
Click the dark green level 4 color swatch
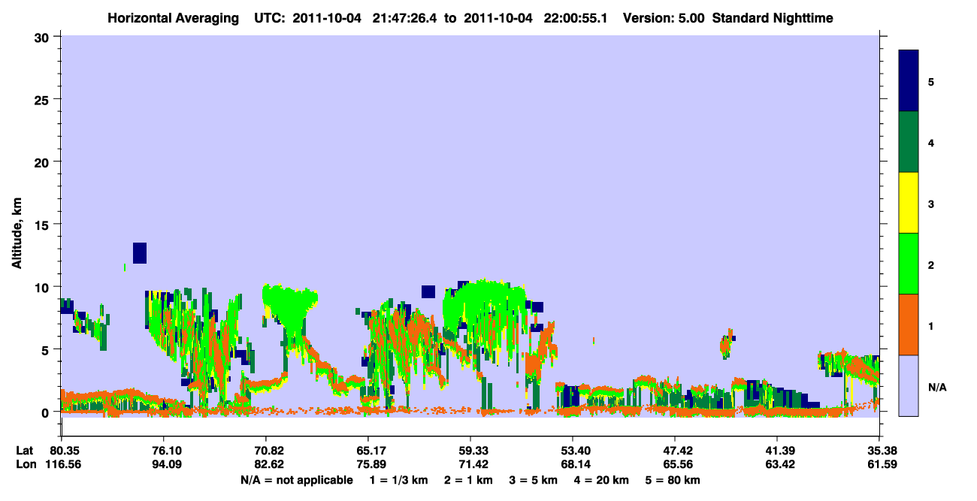point(909,142)
